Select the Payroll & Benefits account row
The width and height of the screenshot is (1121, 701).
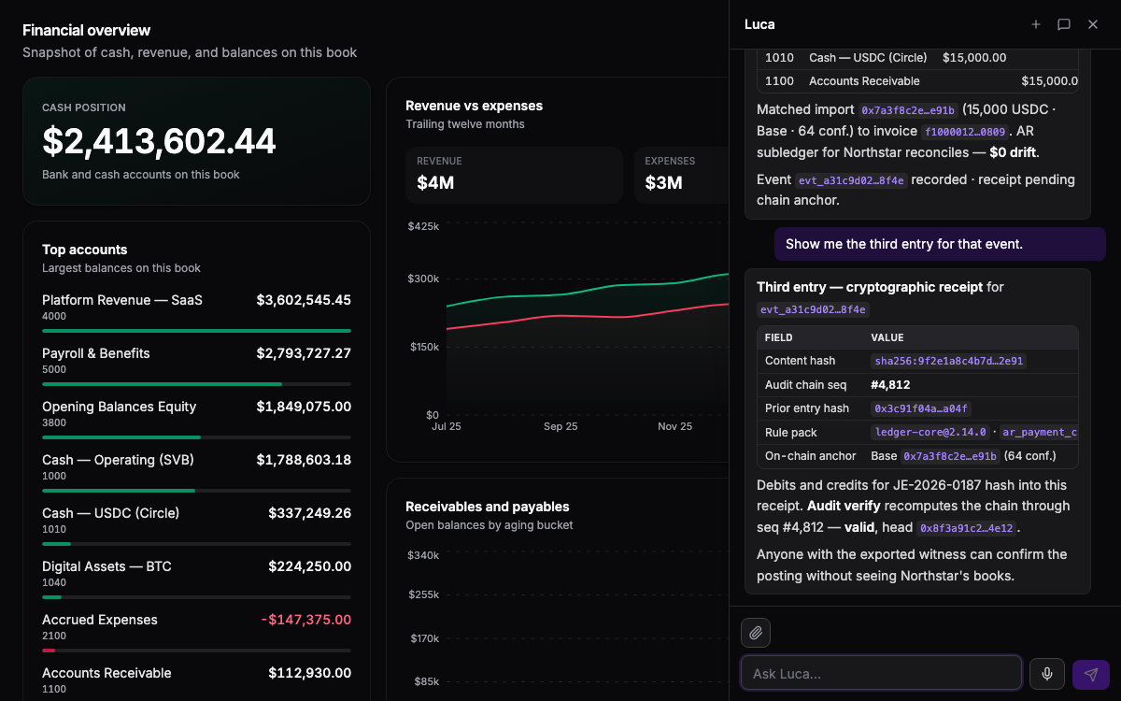coord(196,365)
